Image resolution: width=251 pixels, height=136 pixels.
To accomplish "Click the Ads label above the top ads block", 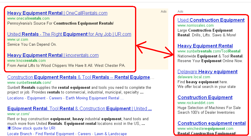I will click(164, 11).
